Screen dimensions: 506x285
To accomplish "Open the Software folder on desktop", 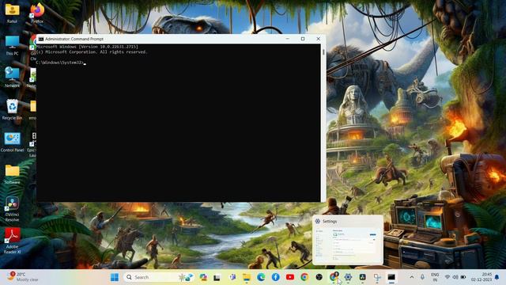I will 12,174.
